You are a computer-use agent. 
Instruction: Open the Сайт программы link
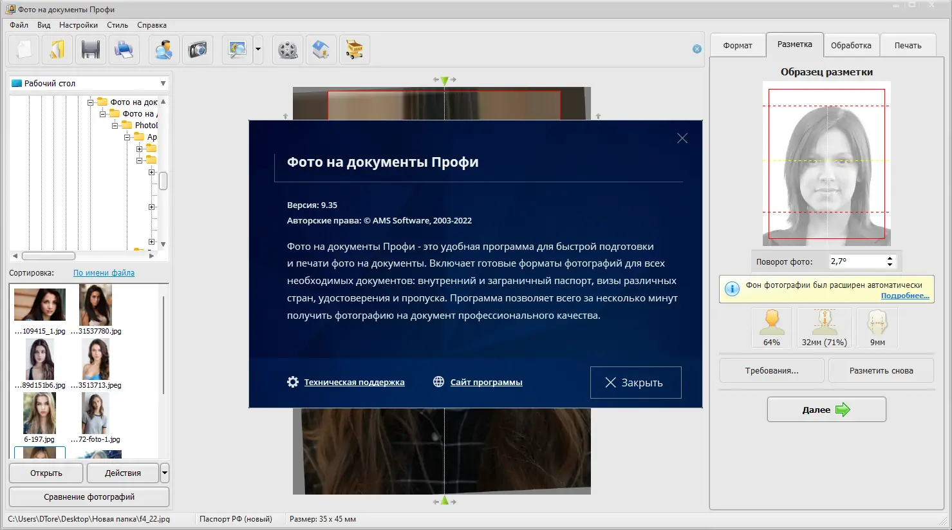[x=487, y=382]
